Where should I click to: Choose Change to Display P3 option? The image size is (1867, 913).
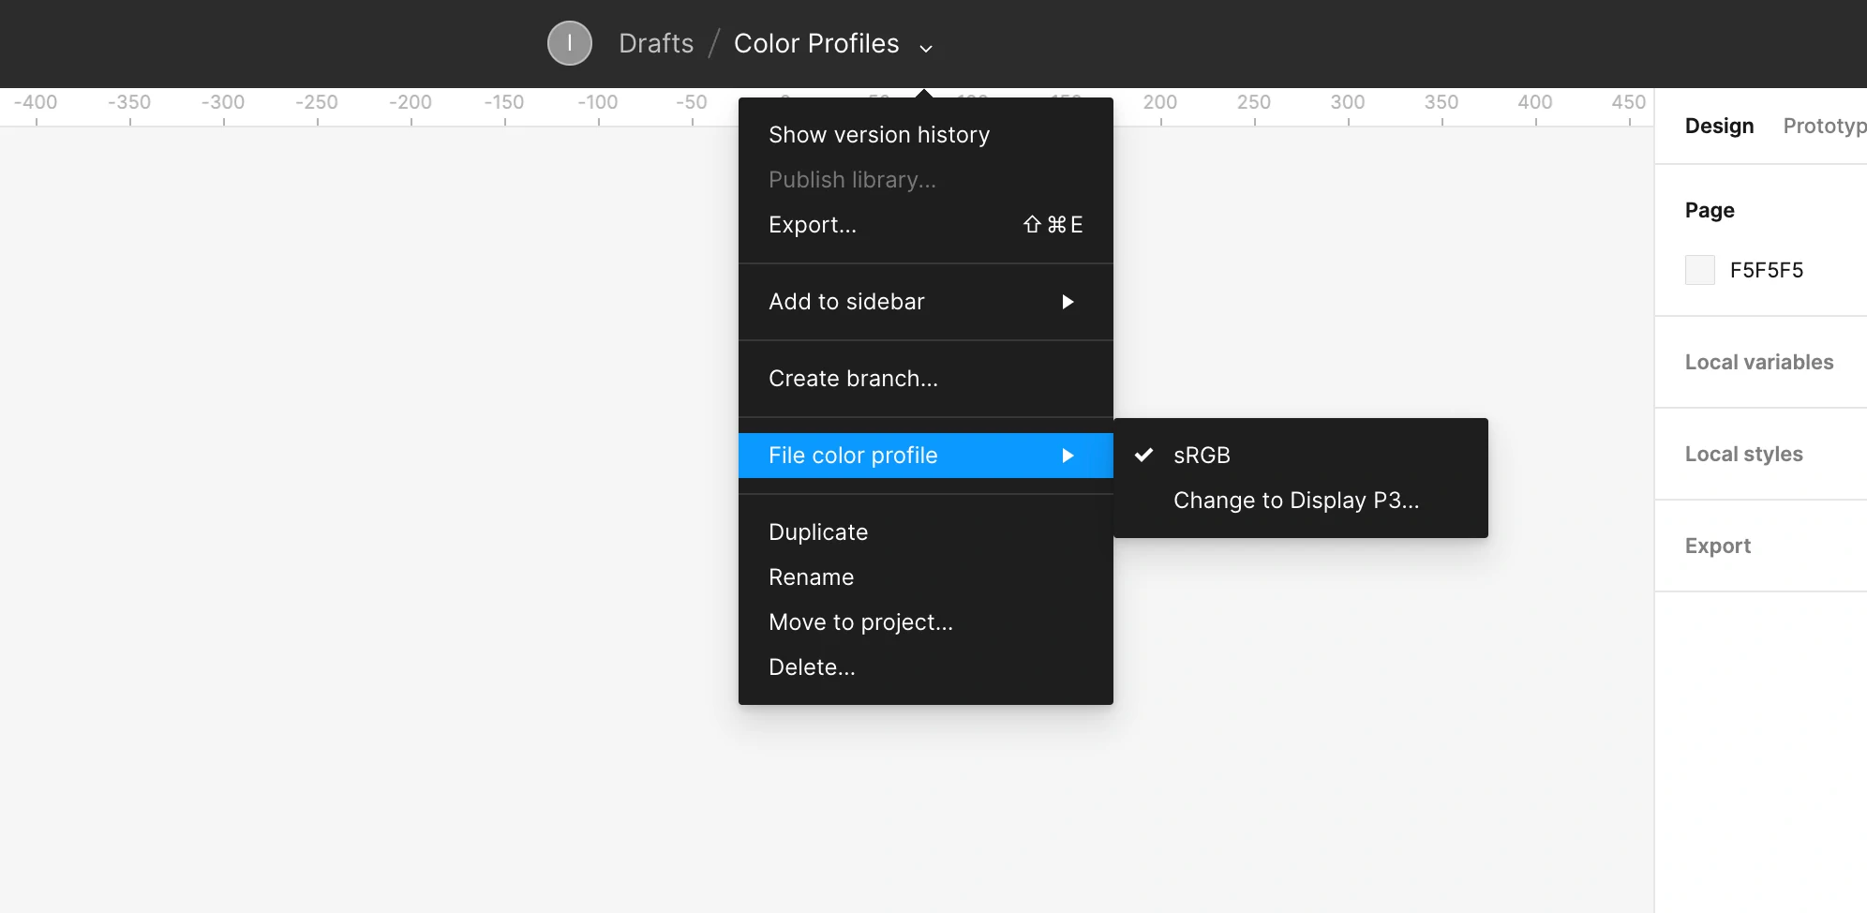(1295, 501)
